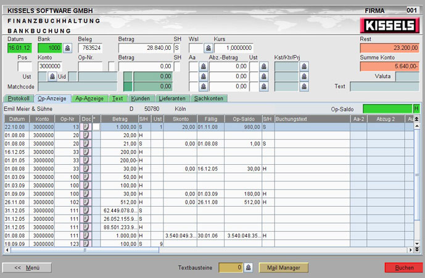
Task: Tick the selection checkbox in the 22.10.08 row
Action: coord(96,127)
